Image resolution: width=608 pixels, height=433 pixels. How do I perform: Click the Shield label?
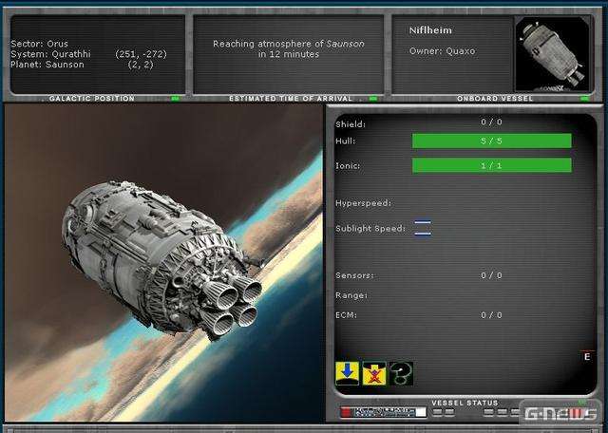click(351, 124)
